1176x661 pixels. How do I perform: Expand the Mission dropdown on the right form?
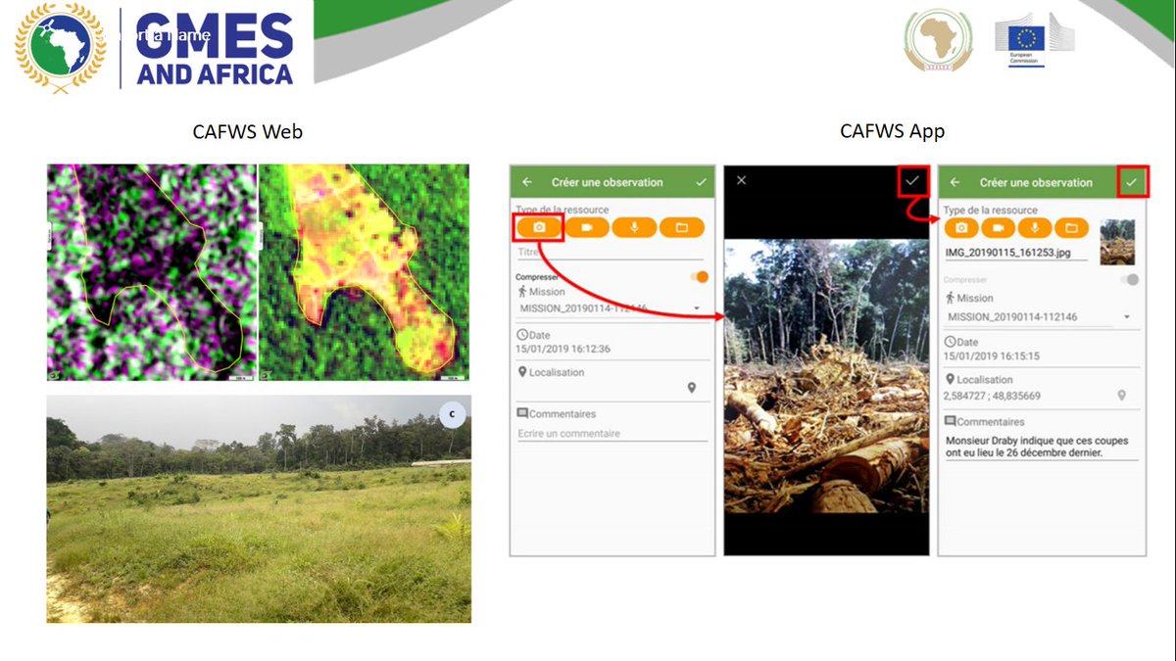tap(1126, 317)
